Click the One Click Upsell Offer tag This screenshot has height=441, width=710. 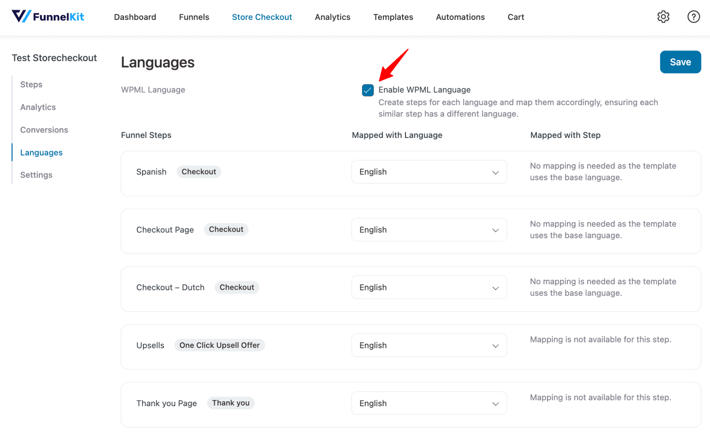pyautogui.click(x=219, y=345)
